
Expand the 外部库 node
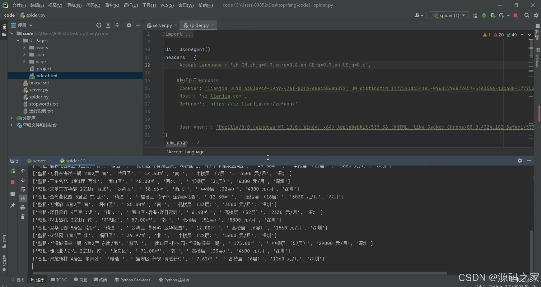point(12,118)
